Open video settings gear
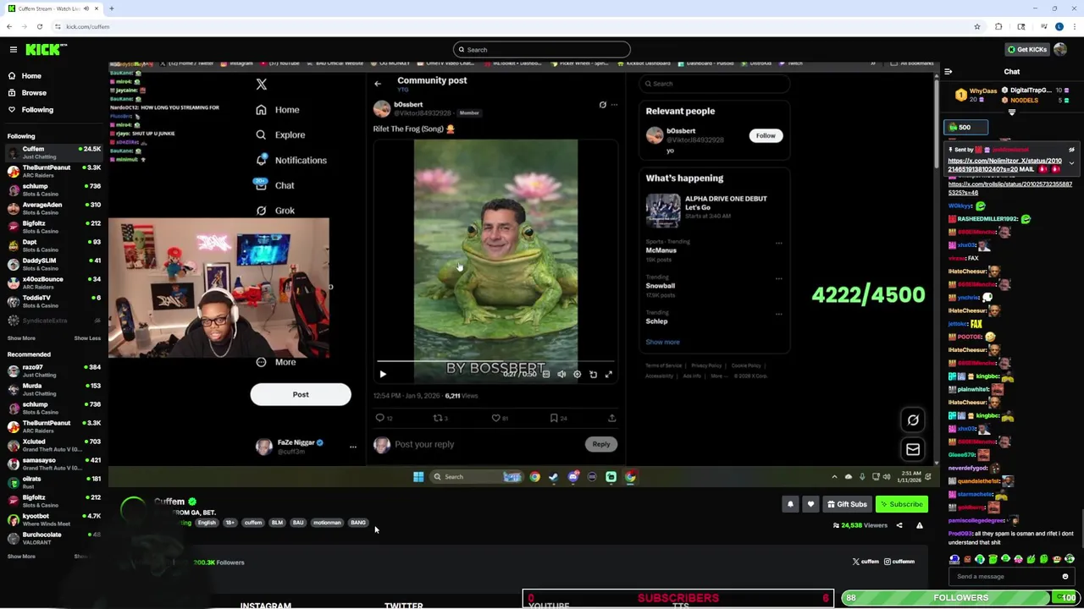This screenshot has width=1084, height=609. coord(578,374)
